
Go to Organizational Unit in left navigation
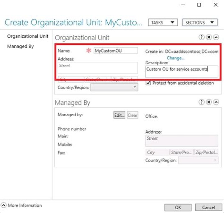28,36
